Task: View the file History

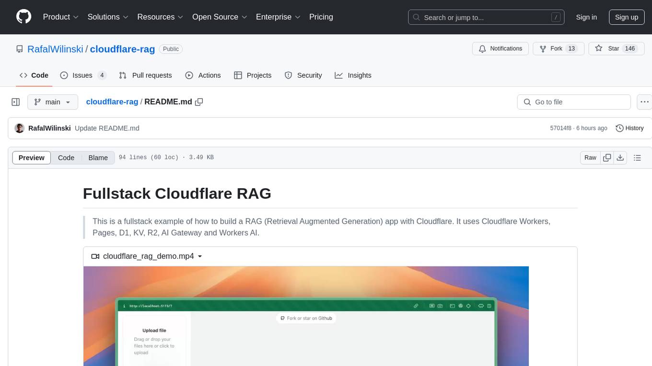Action: click(629, 128)
